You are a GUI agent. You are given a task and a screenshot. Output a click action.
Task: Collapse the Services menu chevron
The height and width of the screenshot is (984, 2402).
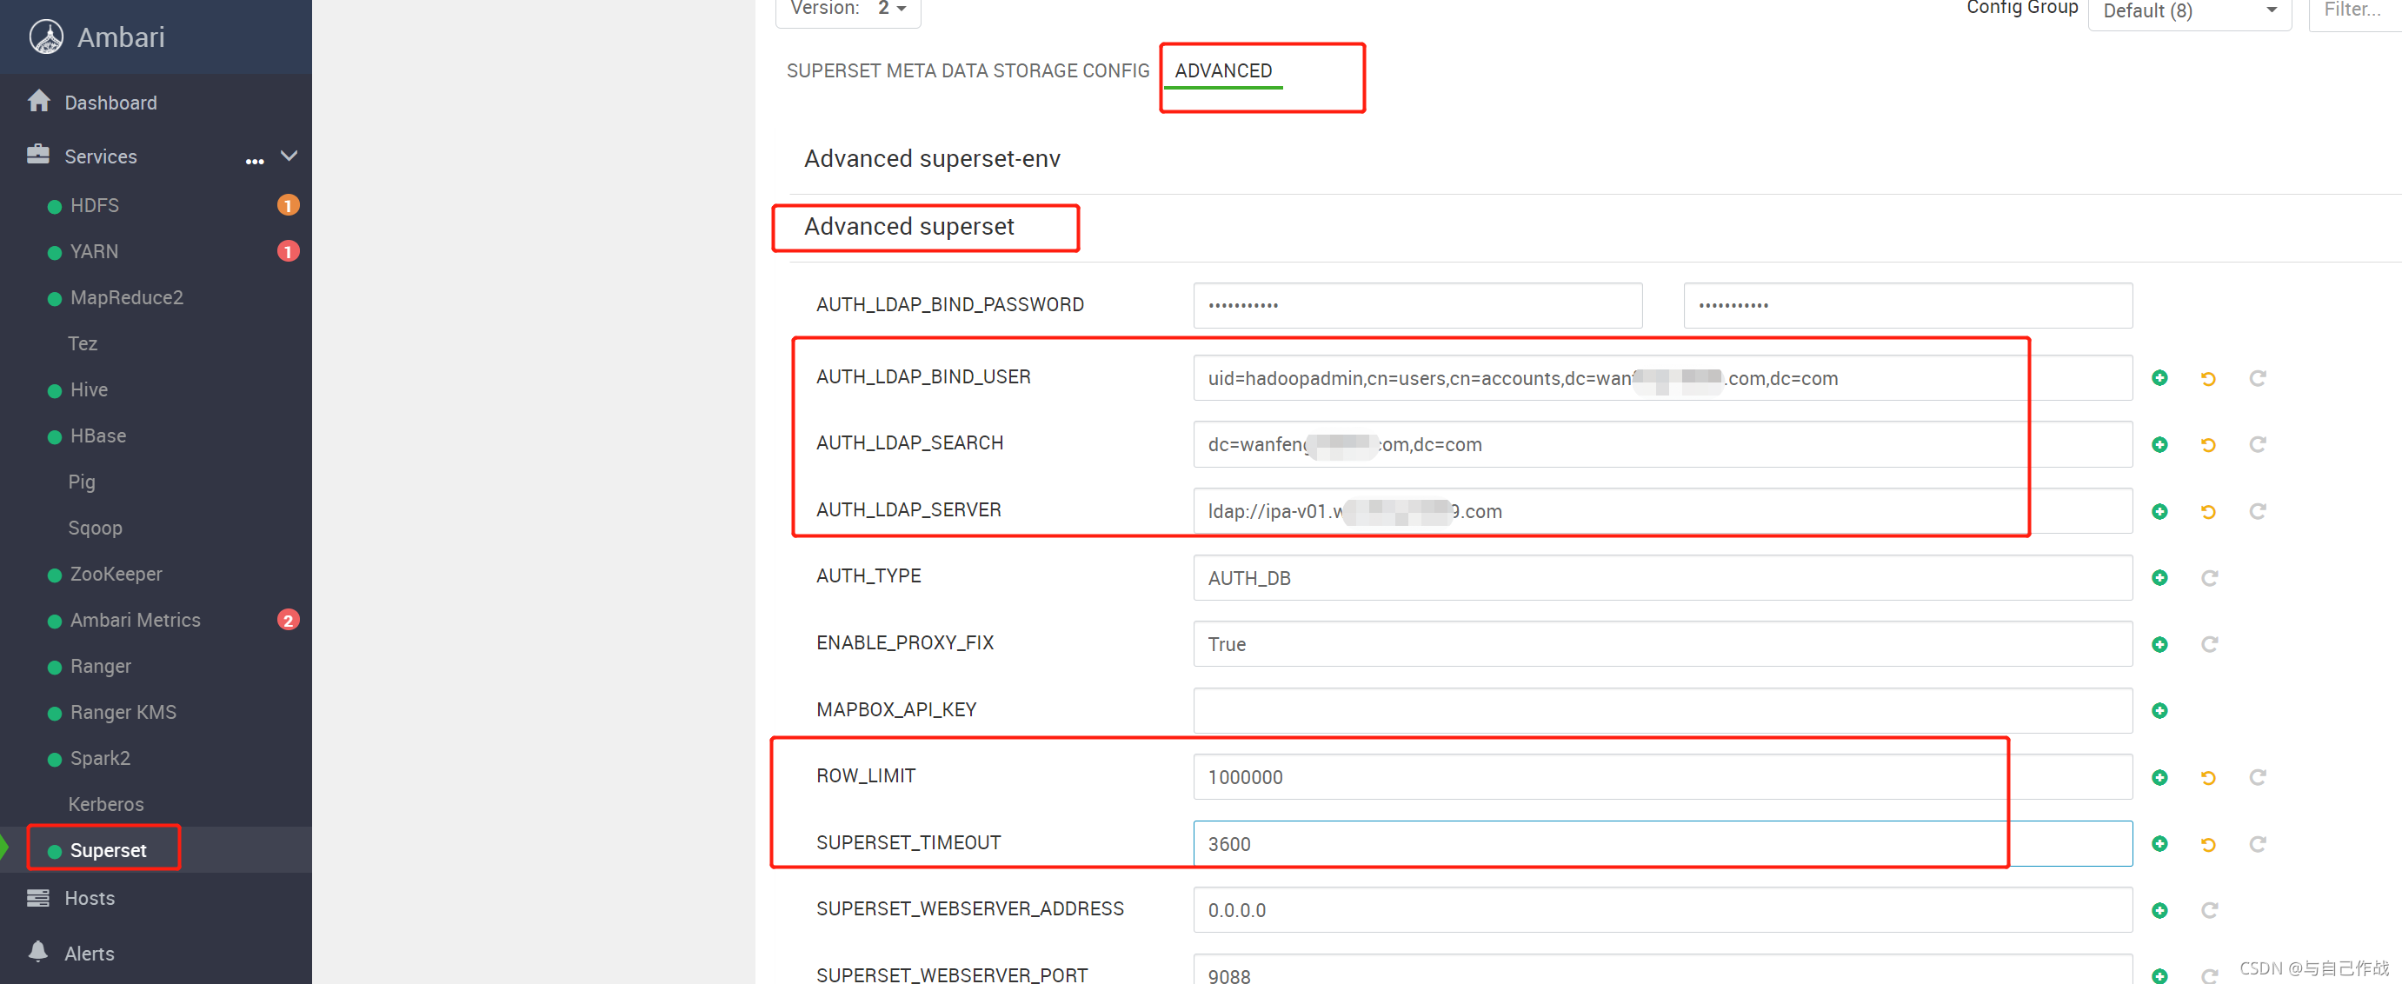coord(289,156)
